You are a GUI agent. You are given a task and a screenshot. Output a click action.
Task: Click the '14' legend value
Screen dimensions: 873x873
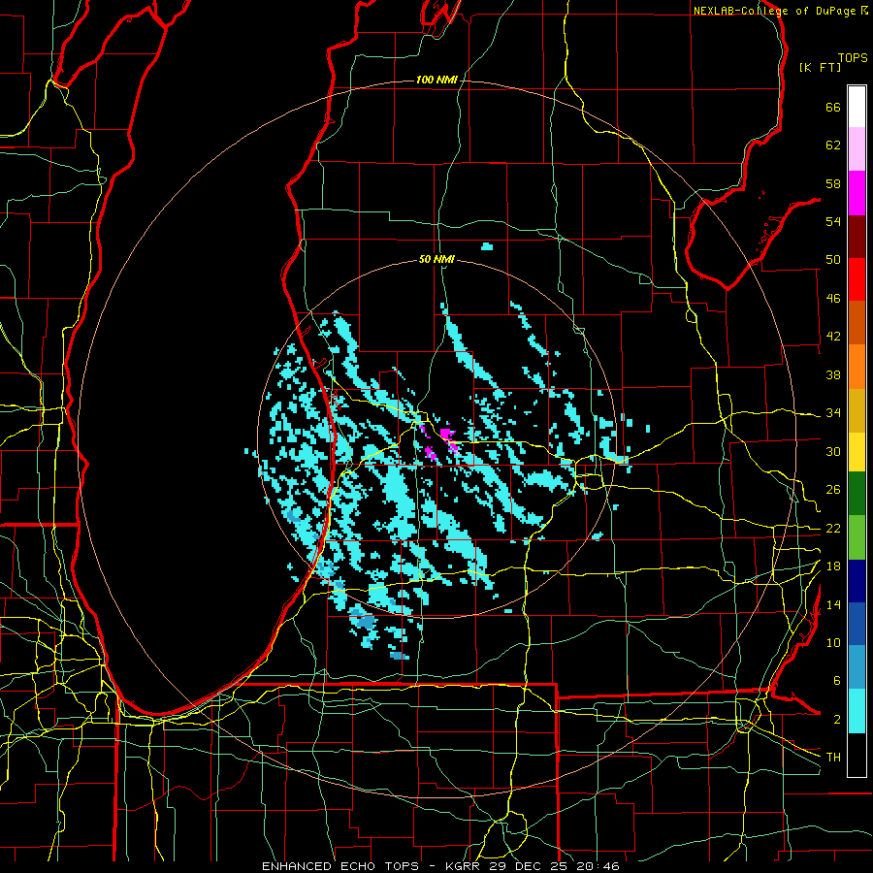point(833,605)
